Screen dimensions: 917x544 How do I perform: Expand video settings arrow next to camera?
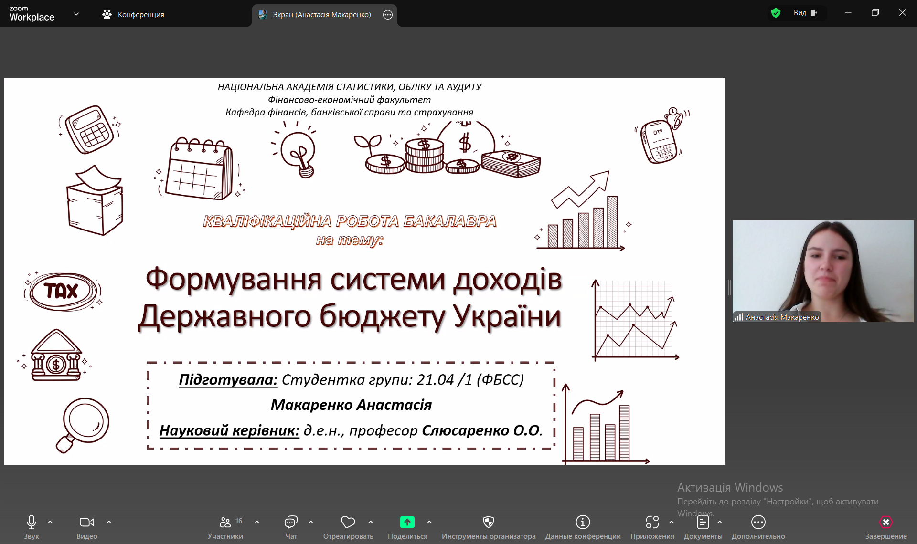click(x=109, y=522)
